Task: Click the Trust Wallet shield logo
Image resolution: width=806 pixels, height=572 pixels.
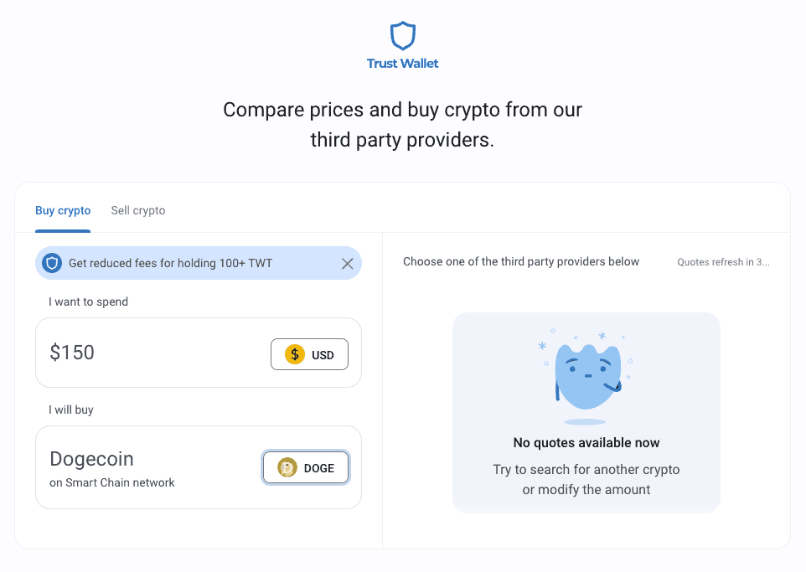Action: pyautogui.click(x=402, y=35)
